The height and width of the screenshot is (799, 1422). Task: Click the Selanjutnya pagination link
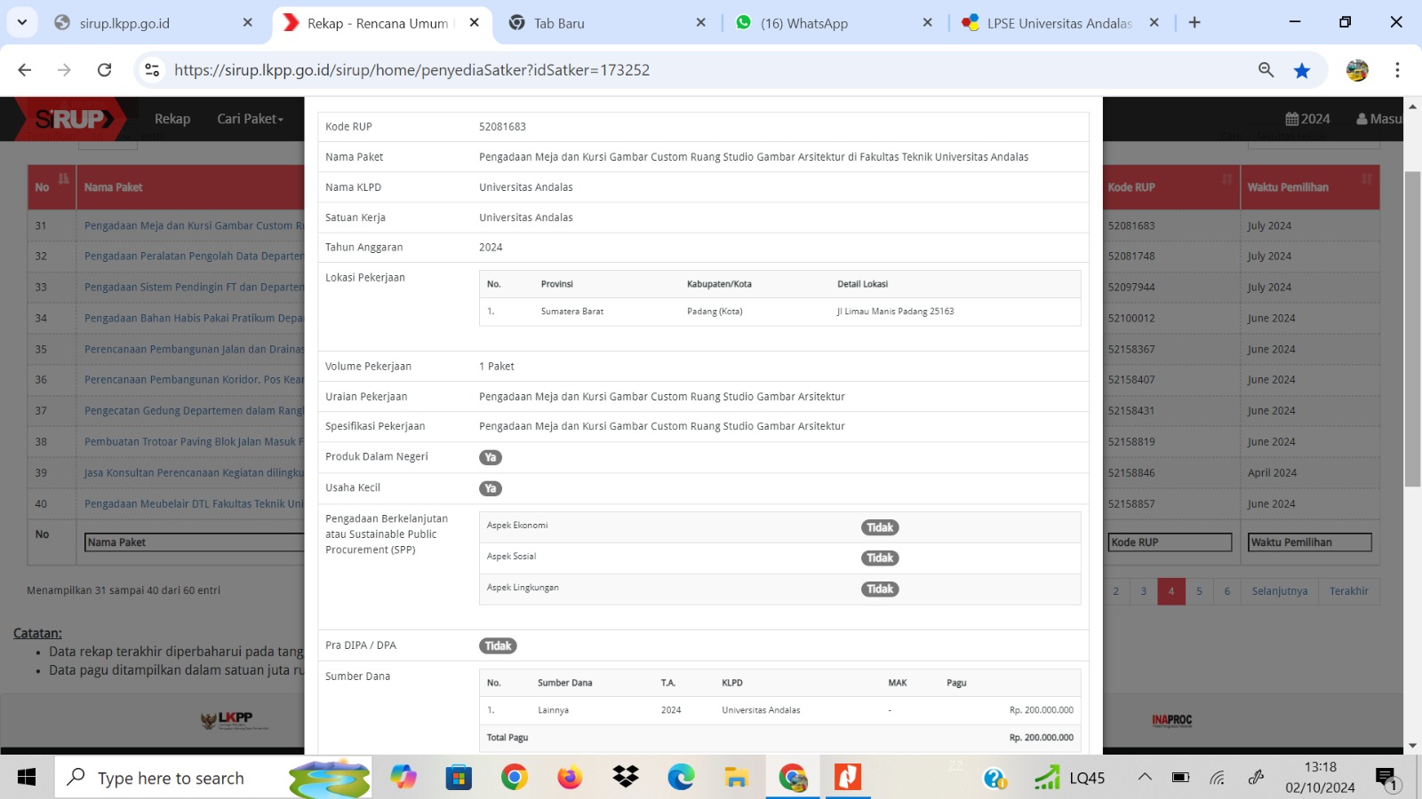pos(1279,591)
